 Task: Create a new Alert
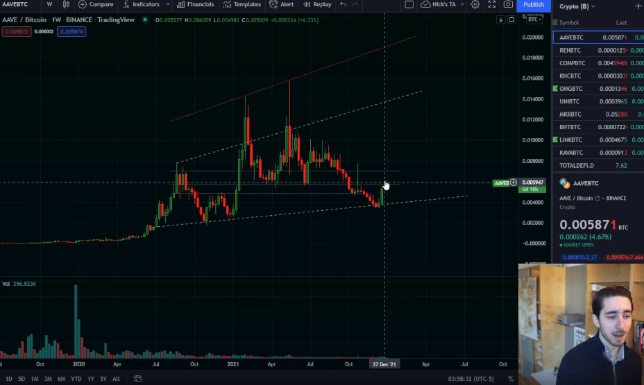[x=282, y=5]
